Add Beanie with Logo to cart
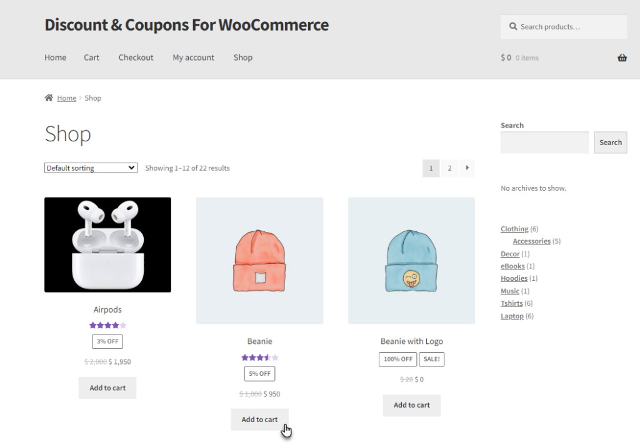Image resolution: width=640 pixels, height=444 pixels. 411,405
